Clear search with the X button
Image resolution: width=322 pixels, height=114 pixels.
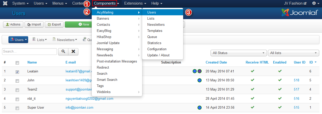coord(73,52)
